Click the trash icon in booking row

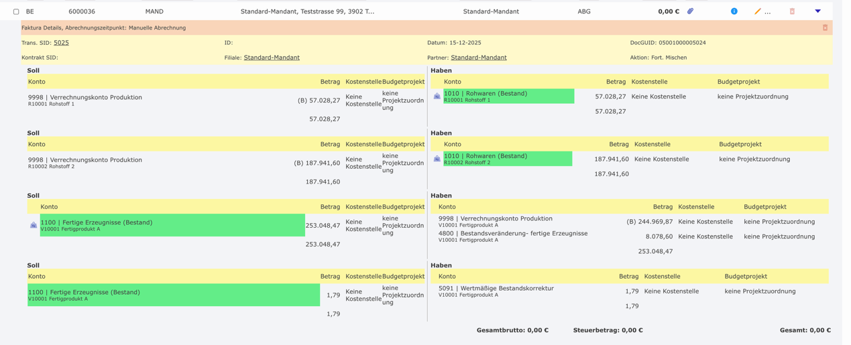click(792, 11)
